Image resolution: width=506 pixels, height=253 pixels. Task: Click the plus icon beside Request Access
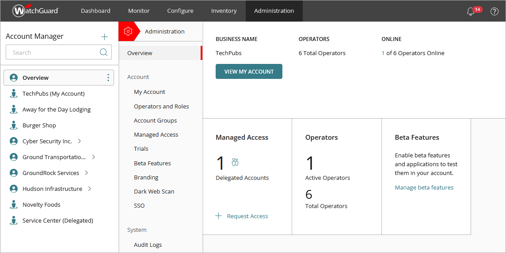point(218,216)
